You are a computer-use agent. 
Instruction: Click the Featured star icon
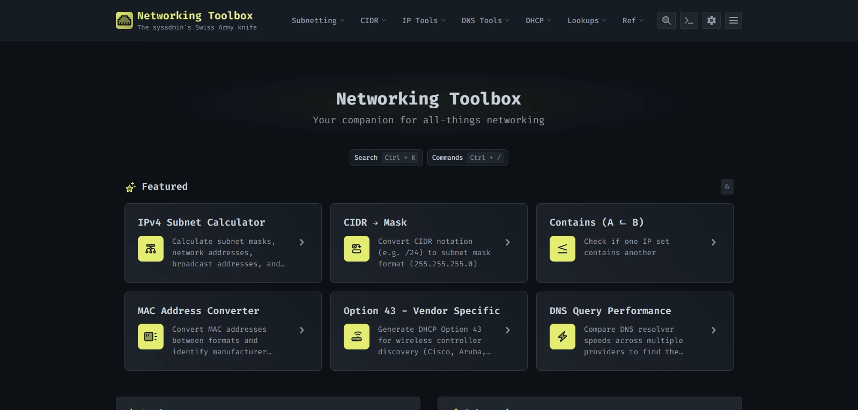tap(130, 187)
